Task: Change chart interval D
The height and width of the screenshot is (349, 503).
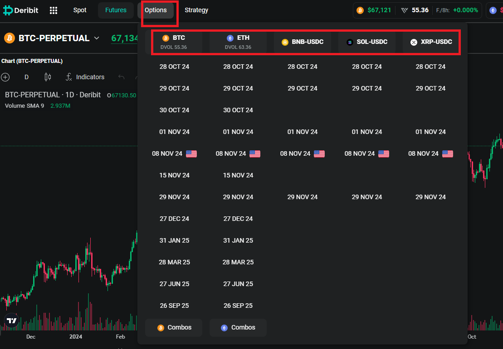Action: click(x=27, y=77)
